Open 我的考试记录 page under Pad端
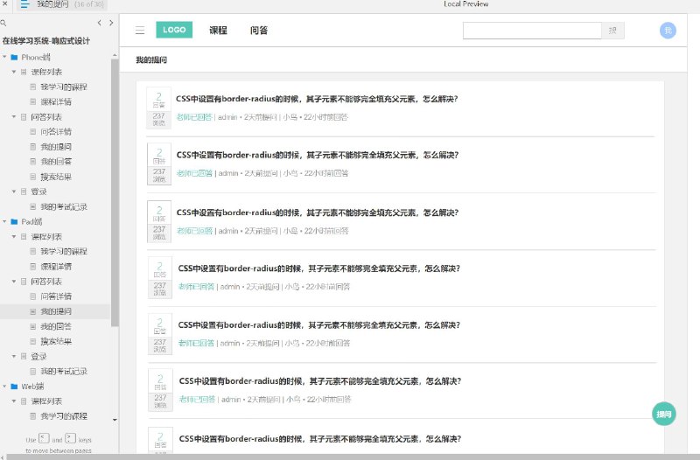Viewport: 700px width, 460px height. [64, 371]
